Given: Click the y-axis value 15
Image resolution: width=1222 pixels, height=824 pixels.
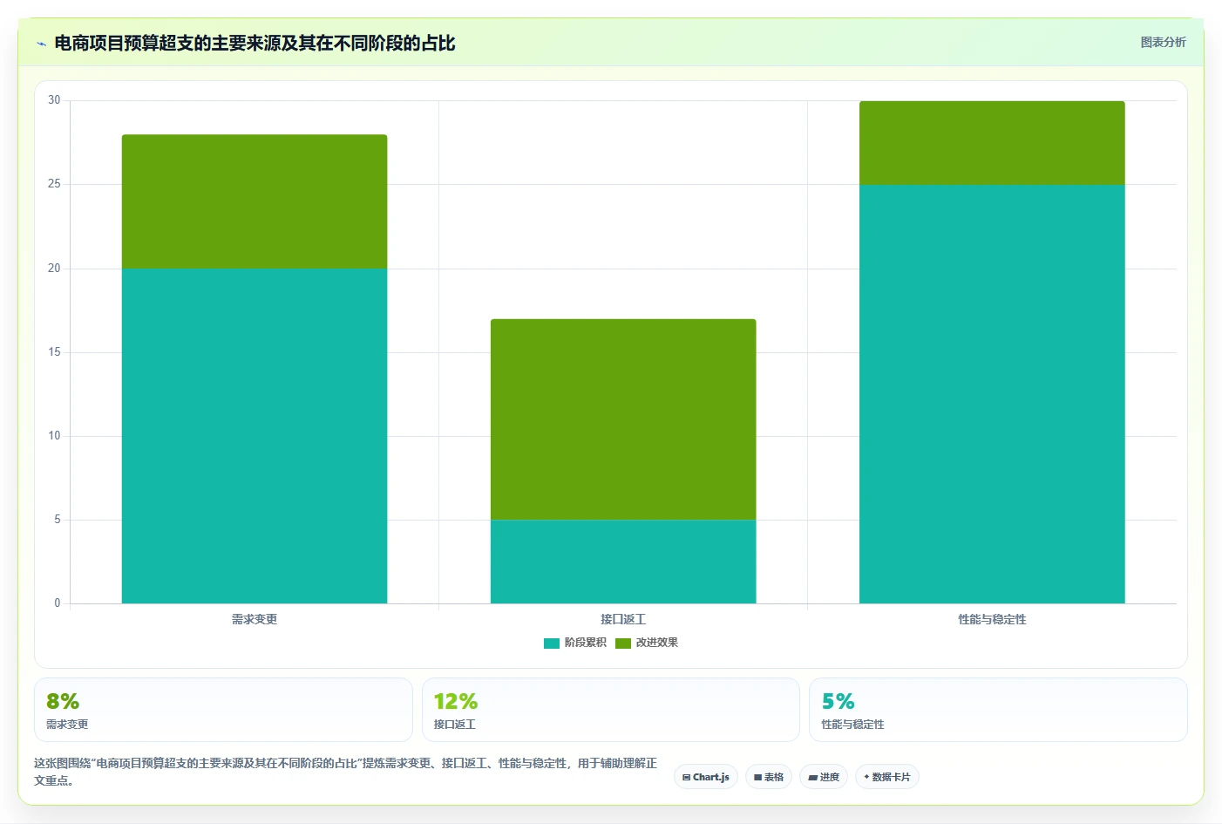Looking at the screenshot, I should point(54,352).
